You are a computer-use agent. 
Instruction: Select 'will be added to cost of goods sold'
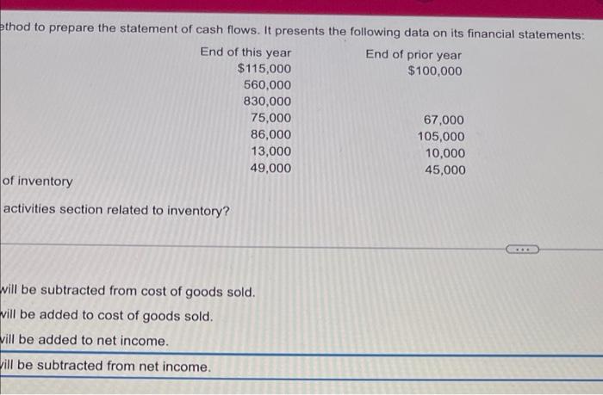click(x=107, y=316)
